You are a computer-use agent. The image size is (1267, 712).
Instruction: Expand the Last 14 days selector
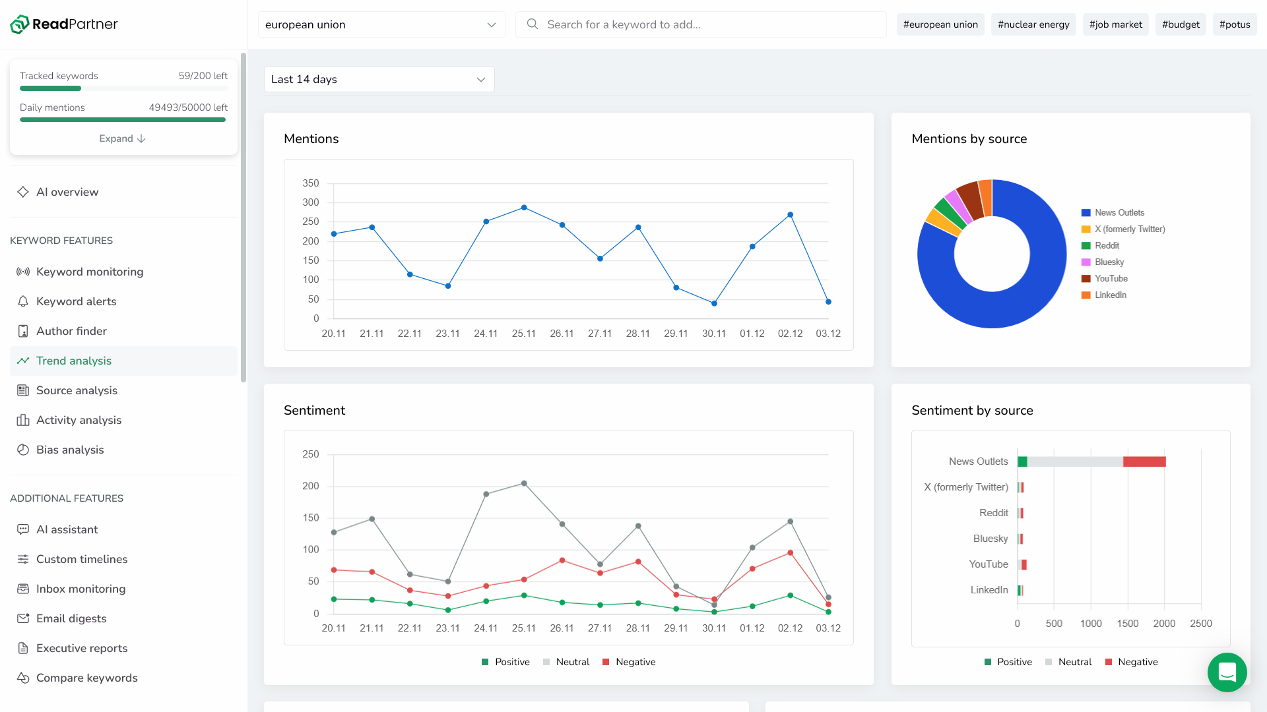379,78
